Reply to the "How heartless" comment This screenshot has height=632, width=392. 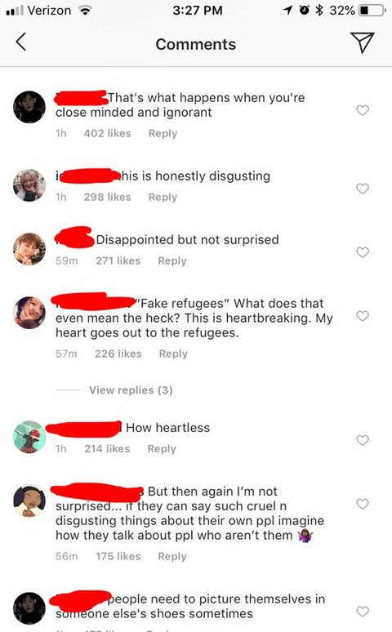(x=162, y=448)
